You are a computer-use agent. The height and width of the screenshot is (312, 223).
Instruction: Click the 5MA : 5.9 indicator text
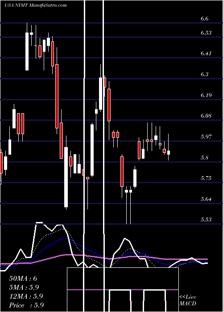coord(24,287)
